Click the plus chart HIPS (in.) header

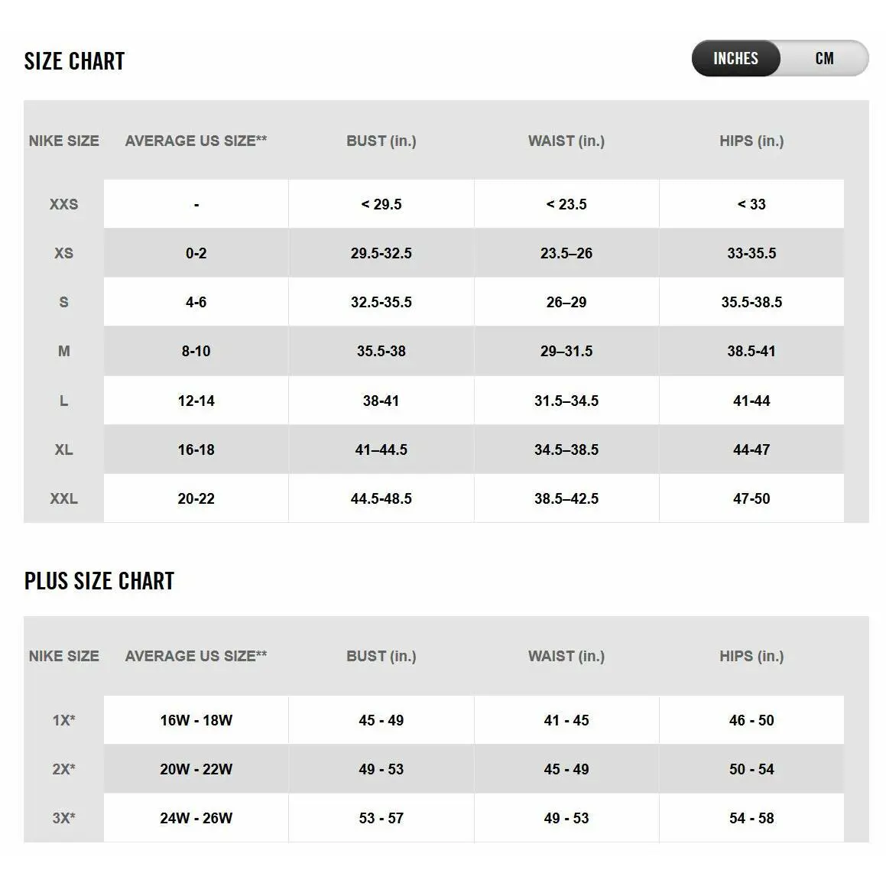tap(751, 656)
